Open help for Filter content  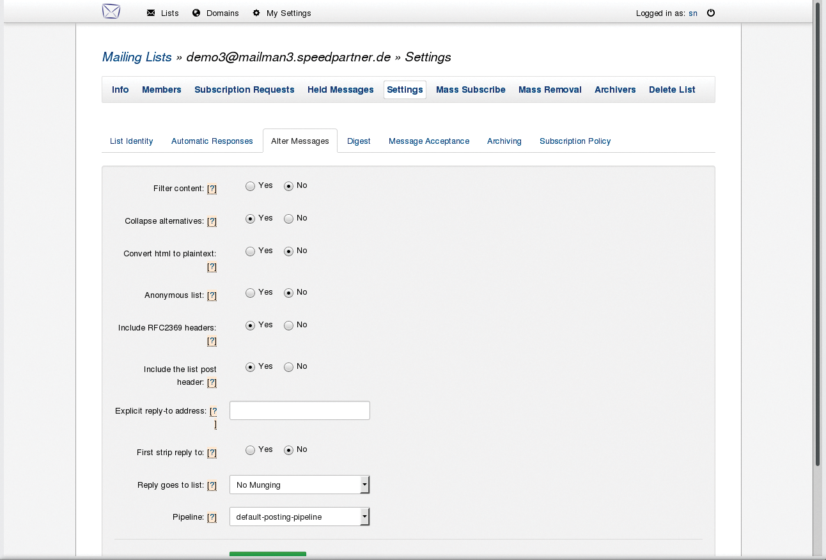coord(212,189)
